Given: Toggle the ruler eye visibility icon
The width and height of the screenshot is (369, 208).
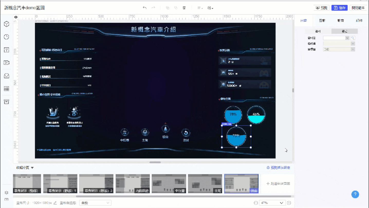Looking at the screenshot, I should (x=16, y=17).
